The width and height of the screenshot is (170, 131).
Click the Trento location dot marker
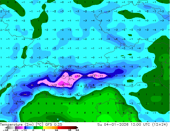(x=79, y=93)
